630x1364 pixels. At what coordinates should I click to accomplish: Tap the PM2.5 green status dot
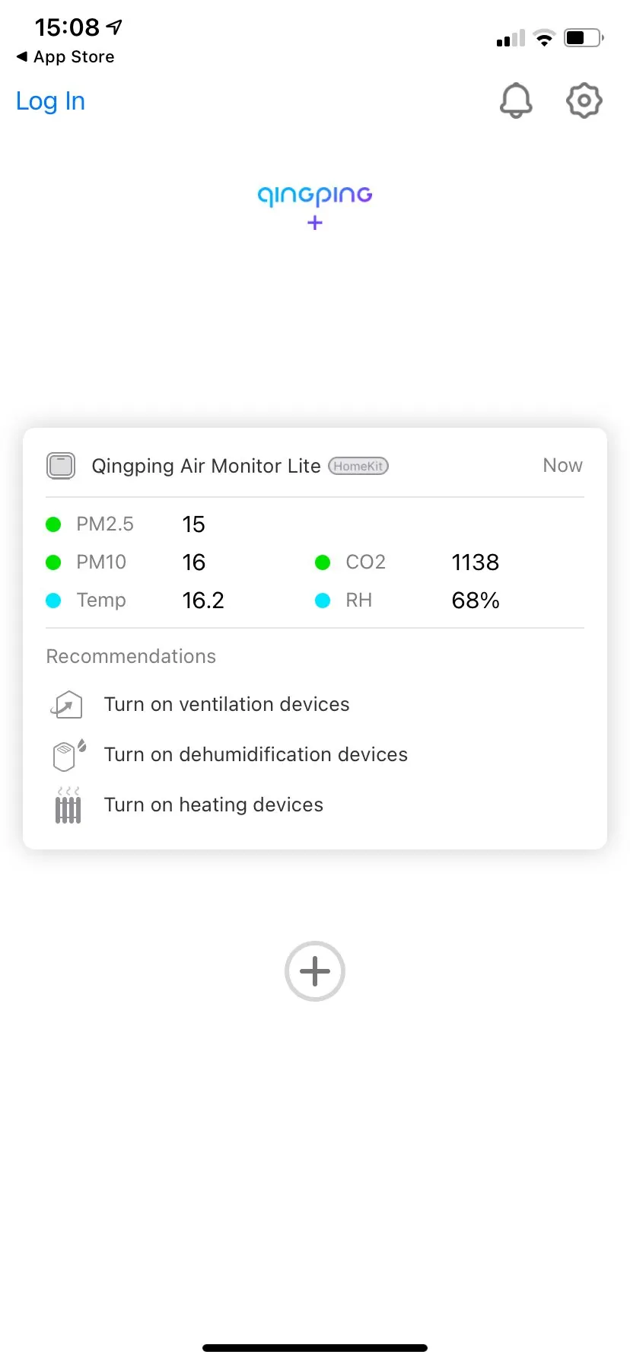53,524
